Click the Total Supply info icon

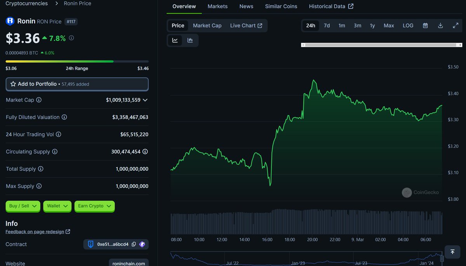click(x=41, y=169)
